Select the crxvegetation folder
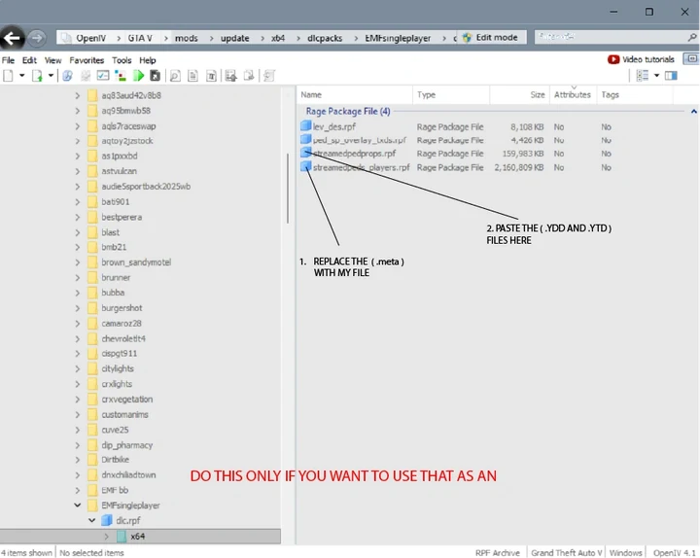Image resolution: width=700 pixels, height=558 pixels. (126, 400)
